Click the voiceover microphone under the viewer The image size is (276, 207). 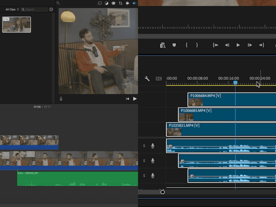pos(61,99)
